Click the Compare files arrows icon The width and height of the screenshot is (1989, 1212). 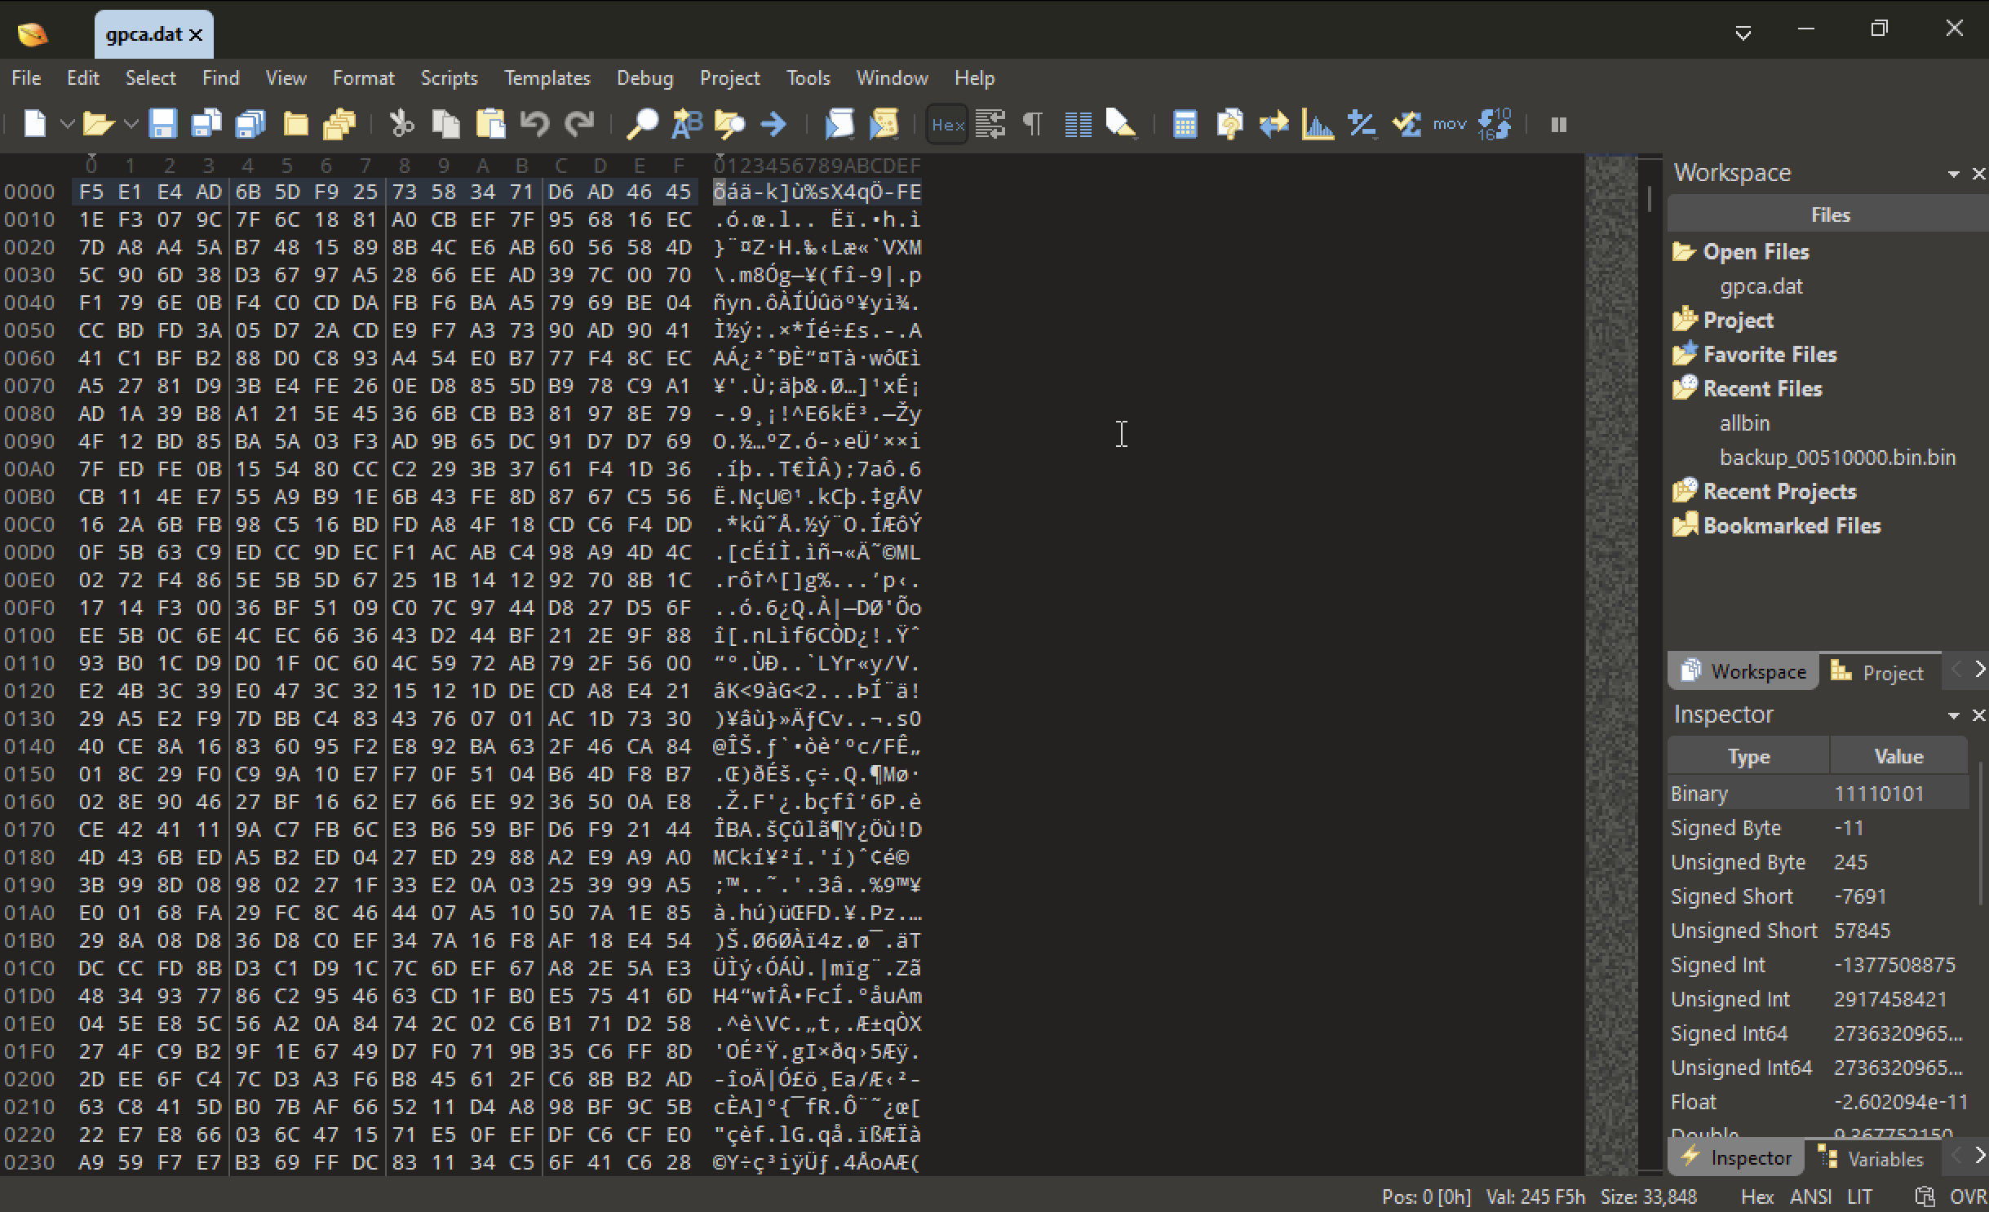tap(1274, 125)
